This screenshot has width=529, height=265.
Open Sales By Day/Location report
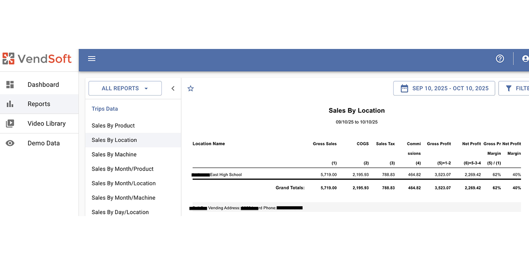(120, 212)
